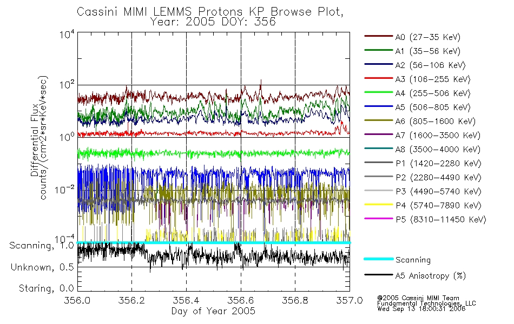Click the cyan Scanning legend line swatch
This screenshot has width=514, height=324.
tap(379, 259)
